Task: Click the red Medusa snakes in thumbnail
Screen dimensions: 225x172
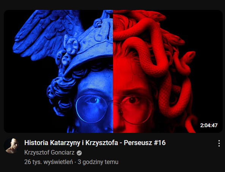Action: pos(155,57)
